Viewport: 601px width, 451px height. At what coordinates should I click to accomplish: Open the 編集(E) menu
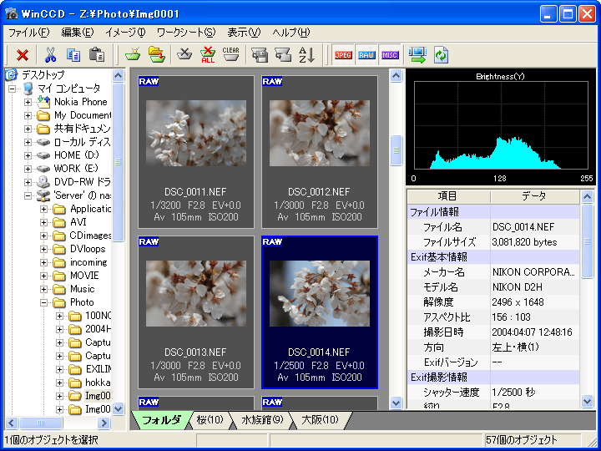(78, 33)
